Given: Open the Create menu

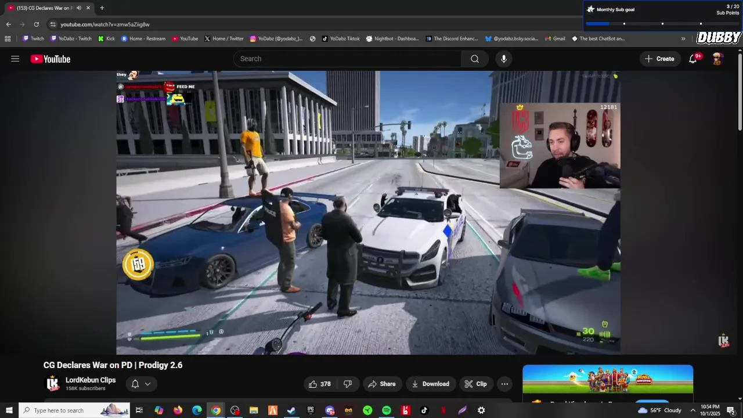Looking at the screenshot, I should (660, 59).
